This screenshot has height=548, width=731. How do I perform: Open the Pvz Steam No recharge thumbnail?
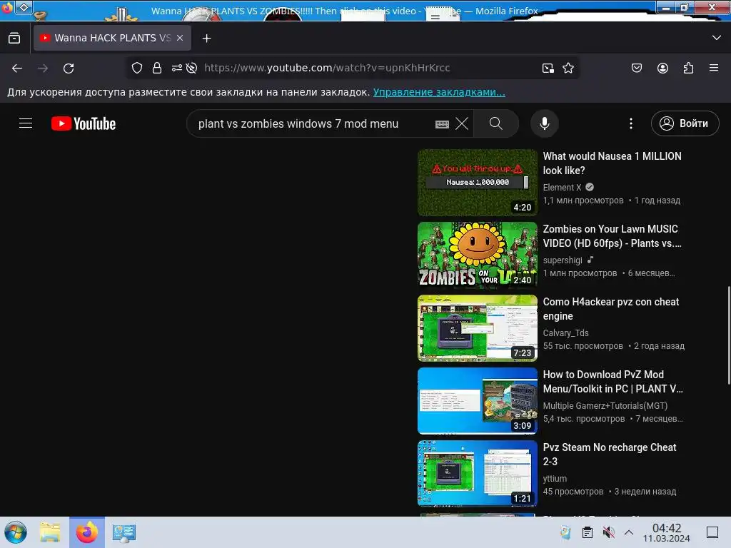pos(478,474)
